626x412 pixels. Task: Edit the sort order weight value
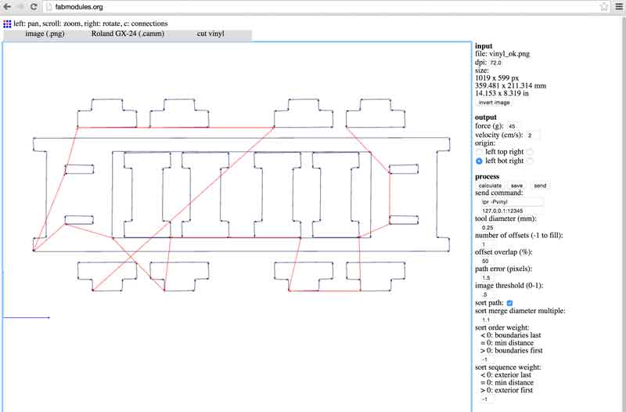[x=487, y=360]
